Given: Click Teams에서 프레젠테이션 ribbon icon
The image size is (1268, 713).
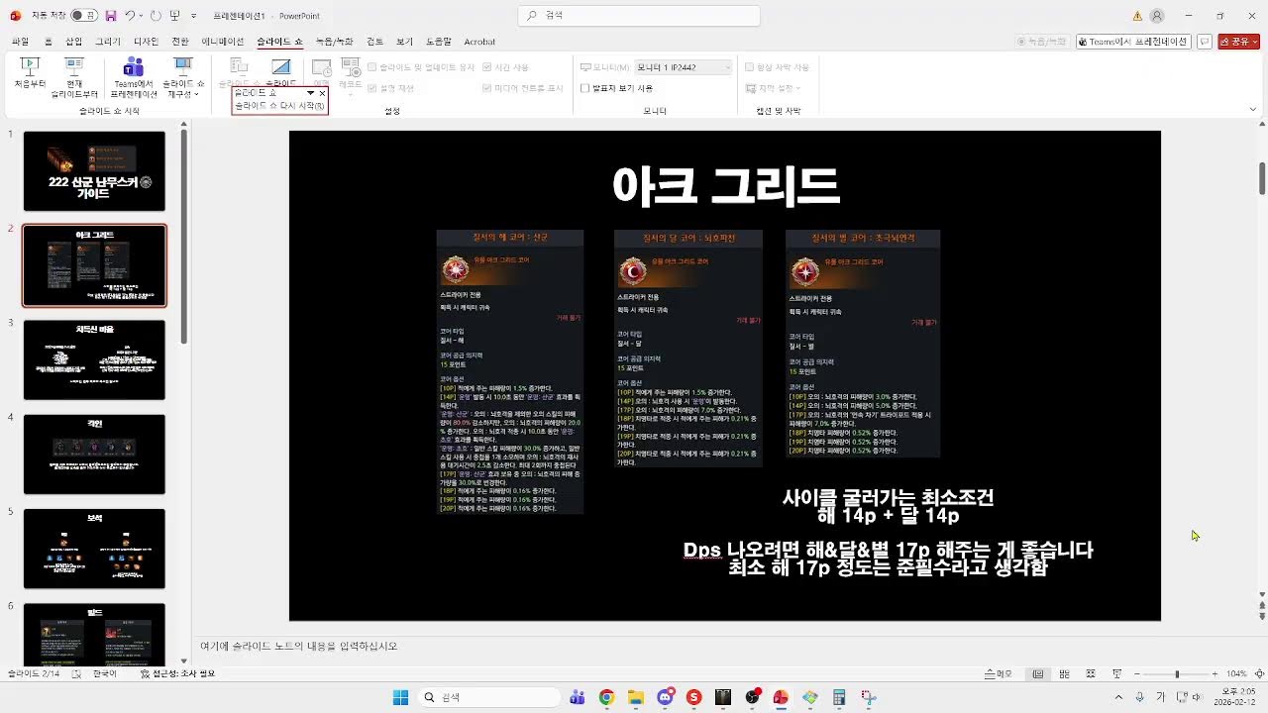Looking at the screenshot, I should point(133,77).
